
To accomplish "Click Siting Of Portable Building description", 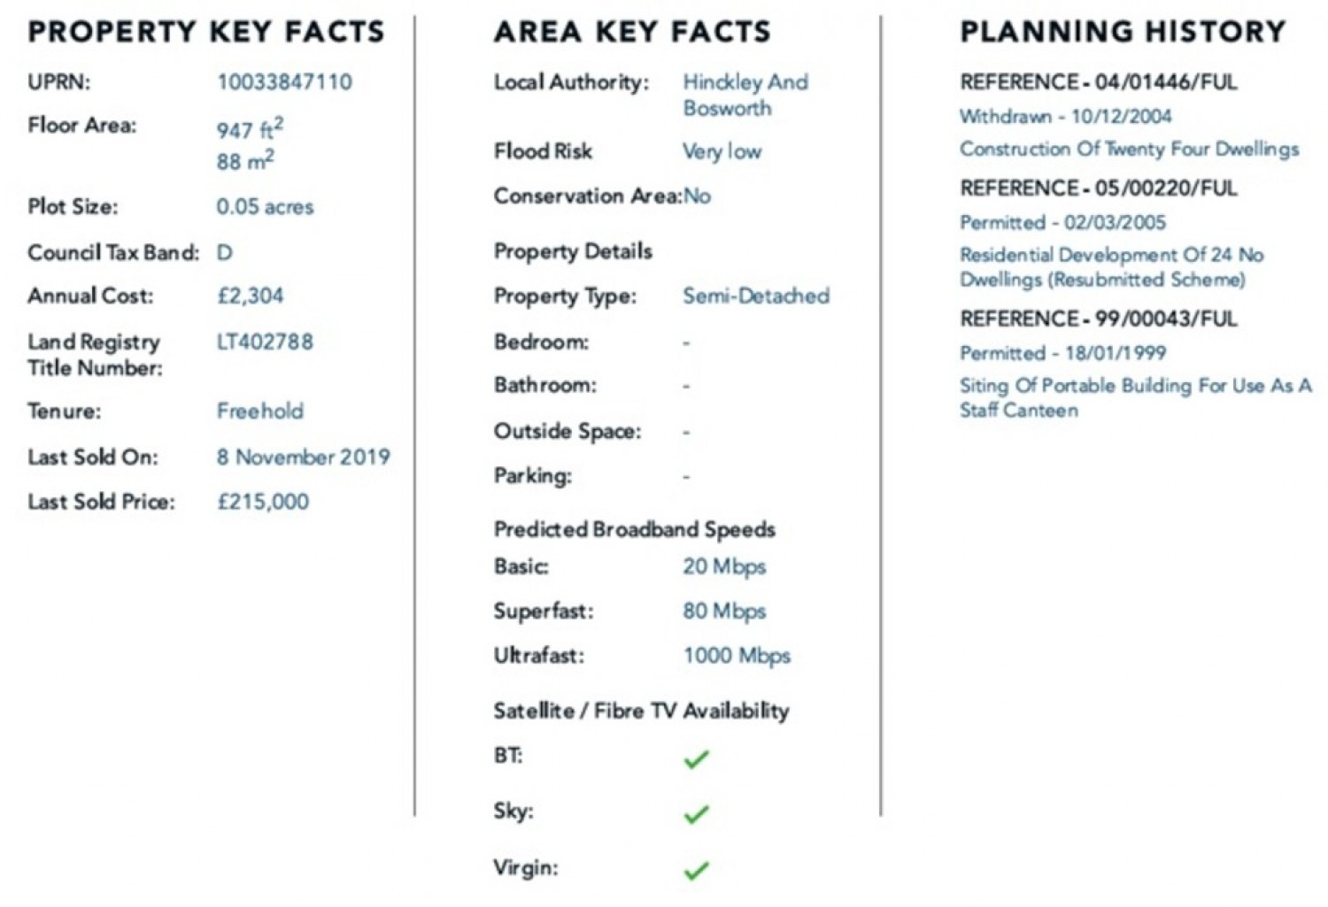I will 1134,397.
